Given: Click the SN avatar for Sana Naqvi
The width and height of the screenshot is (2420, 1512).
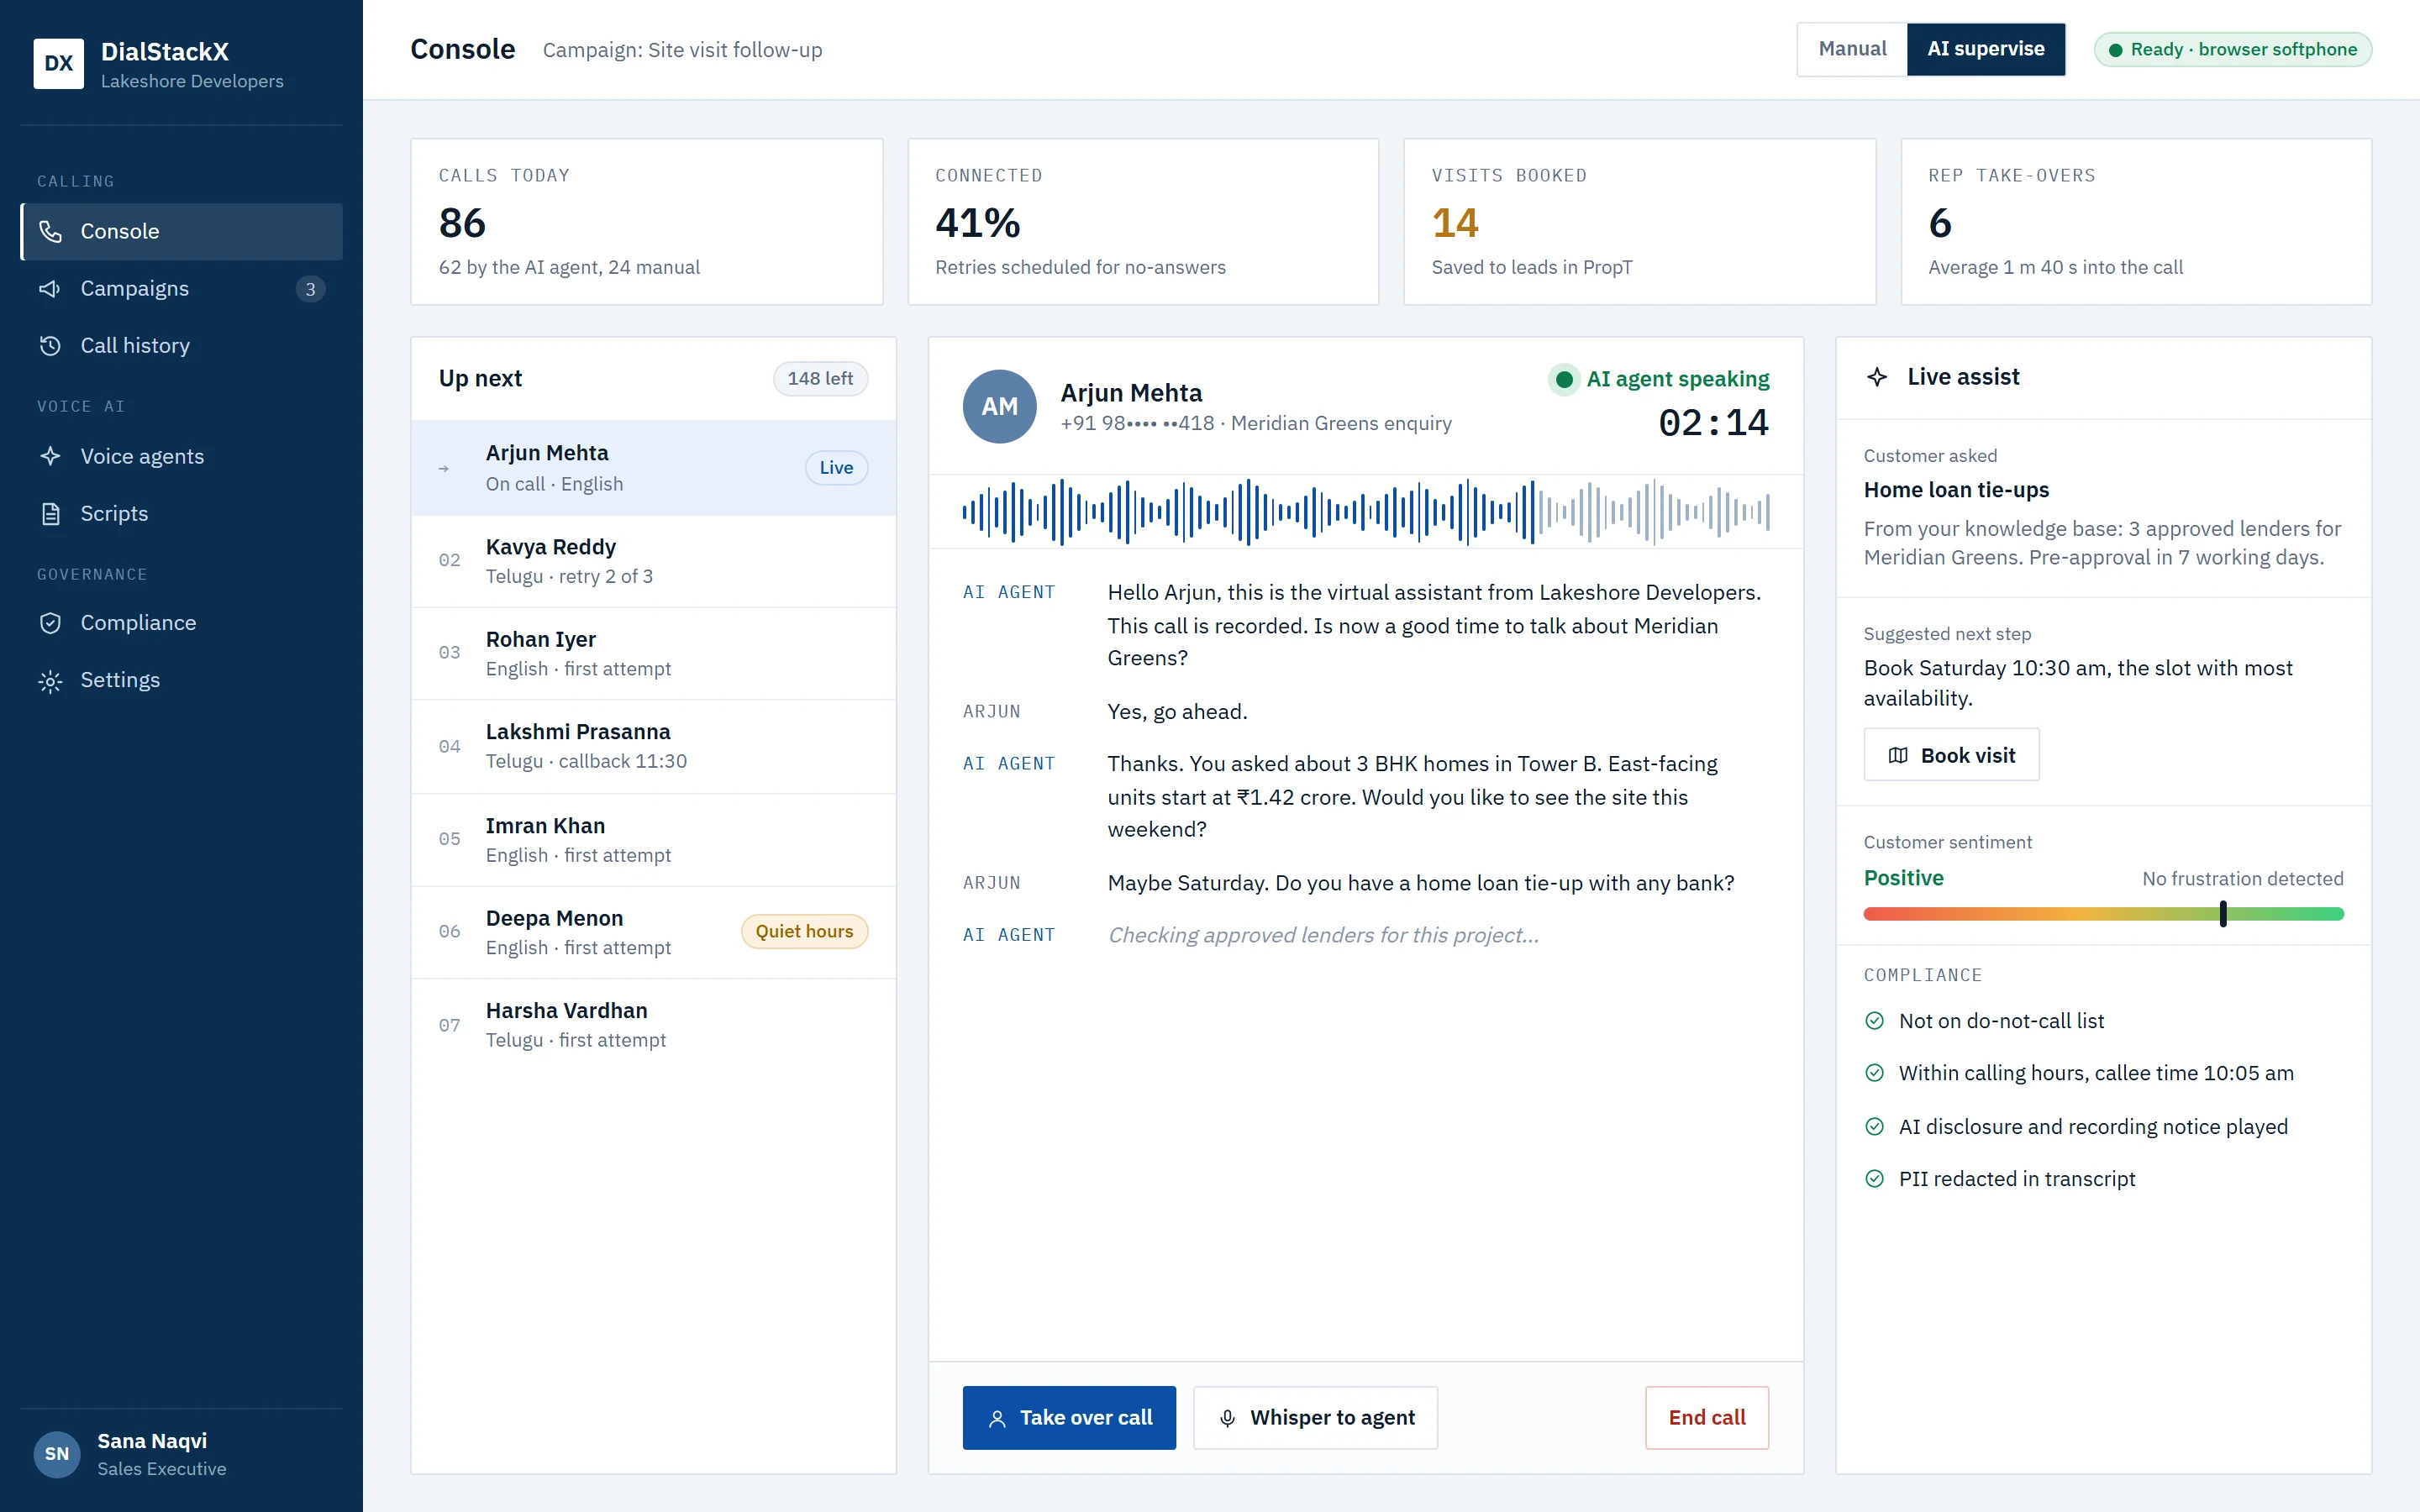Looking at the screenshot, I should (57, 1454).
